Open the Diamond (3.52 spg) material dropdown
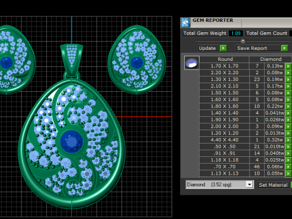Image resolution: width=292 pixels, height=219 pixels. click(249, 184)
